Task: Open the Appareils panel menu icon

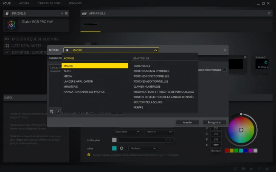Action: (x=269, y=13)
